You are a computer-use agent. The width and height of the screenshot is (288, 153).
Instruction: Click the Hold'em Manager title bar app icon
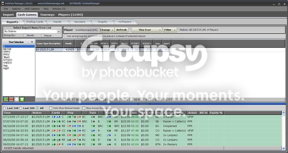tap(3, 3)
